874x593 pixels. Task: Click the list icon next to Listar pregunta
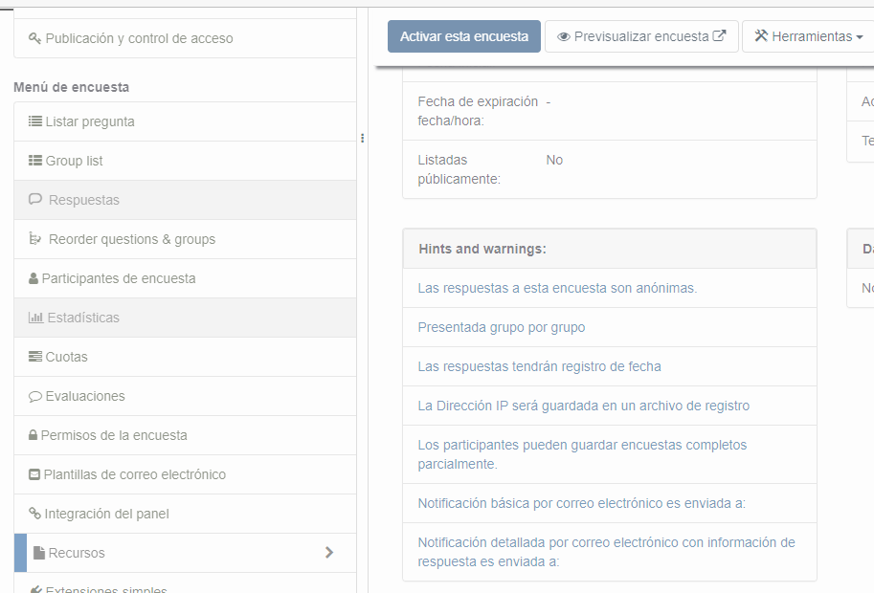pyautogui.click(x=35, y=121)
